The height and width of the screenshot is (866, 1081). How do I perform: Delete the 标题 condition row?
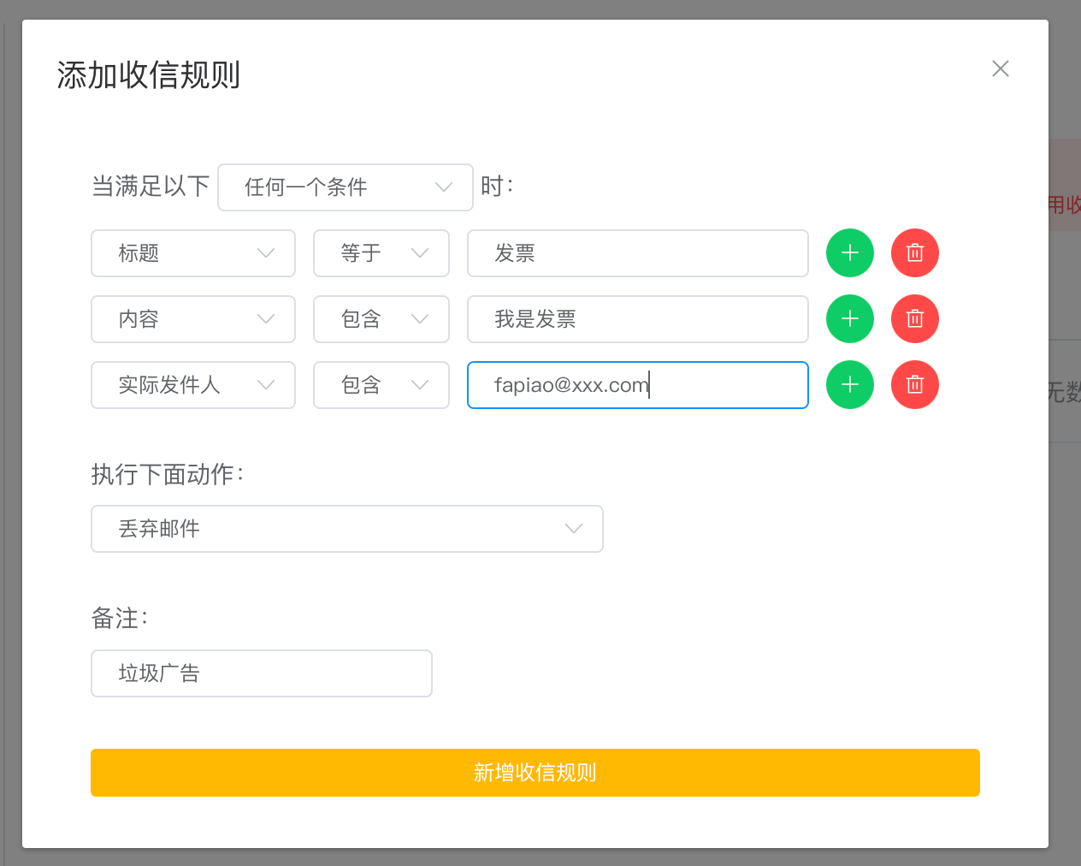[915, 253]
